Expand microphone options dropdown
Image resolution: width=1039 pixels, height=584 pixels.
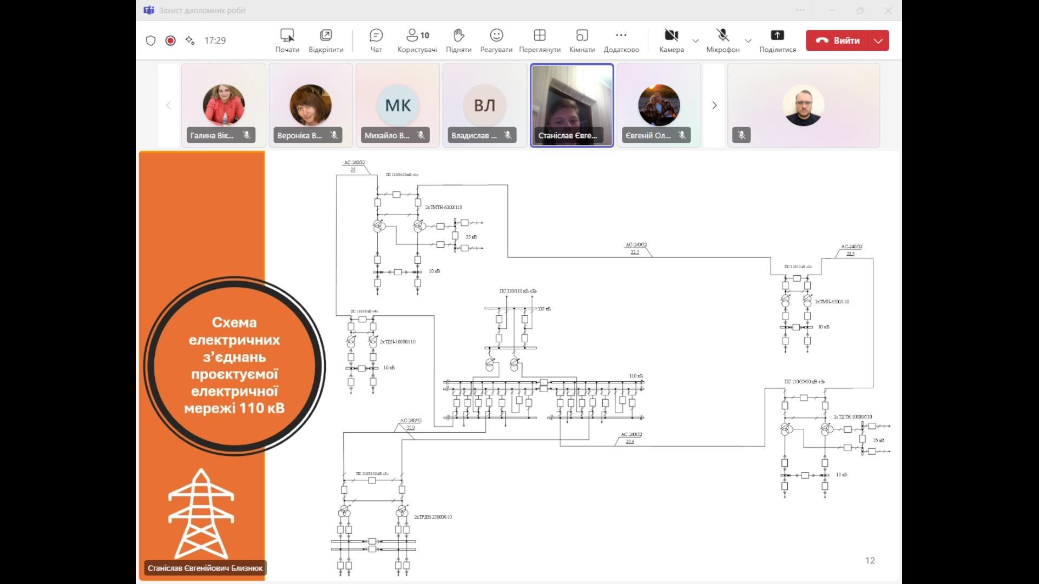[748, 41]
